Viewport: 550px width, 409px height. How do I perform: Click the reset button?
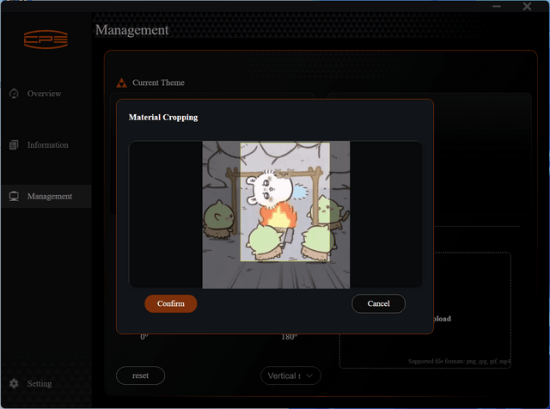pos(140,375)
